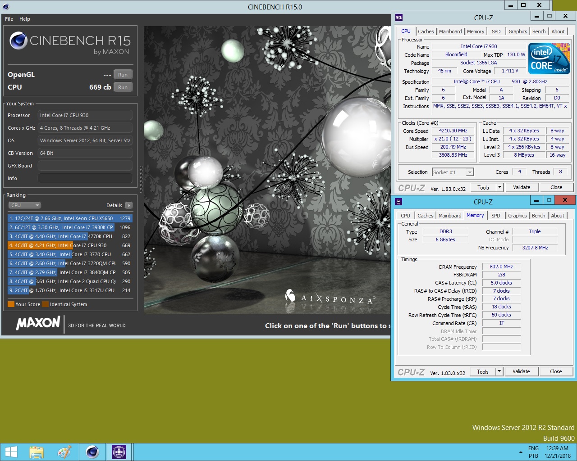The height and width of the screenshot is (461, 577).
Task: Click Close button in lower CPU-Z window
Action: point(556,371)
